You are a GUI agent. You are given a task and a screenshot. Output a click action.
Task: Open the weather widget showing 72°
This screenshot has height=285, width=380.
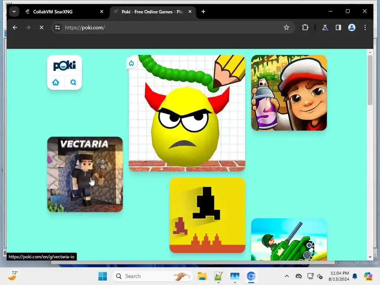pos(13,276)
